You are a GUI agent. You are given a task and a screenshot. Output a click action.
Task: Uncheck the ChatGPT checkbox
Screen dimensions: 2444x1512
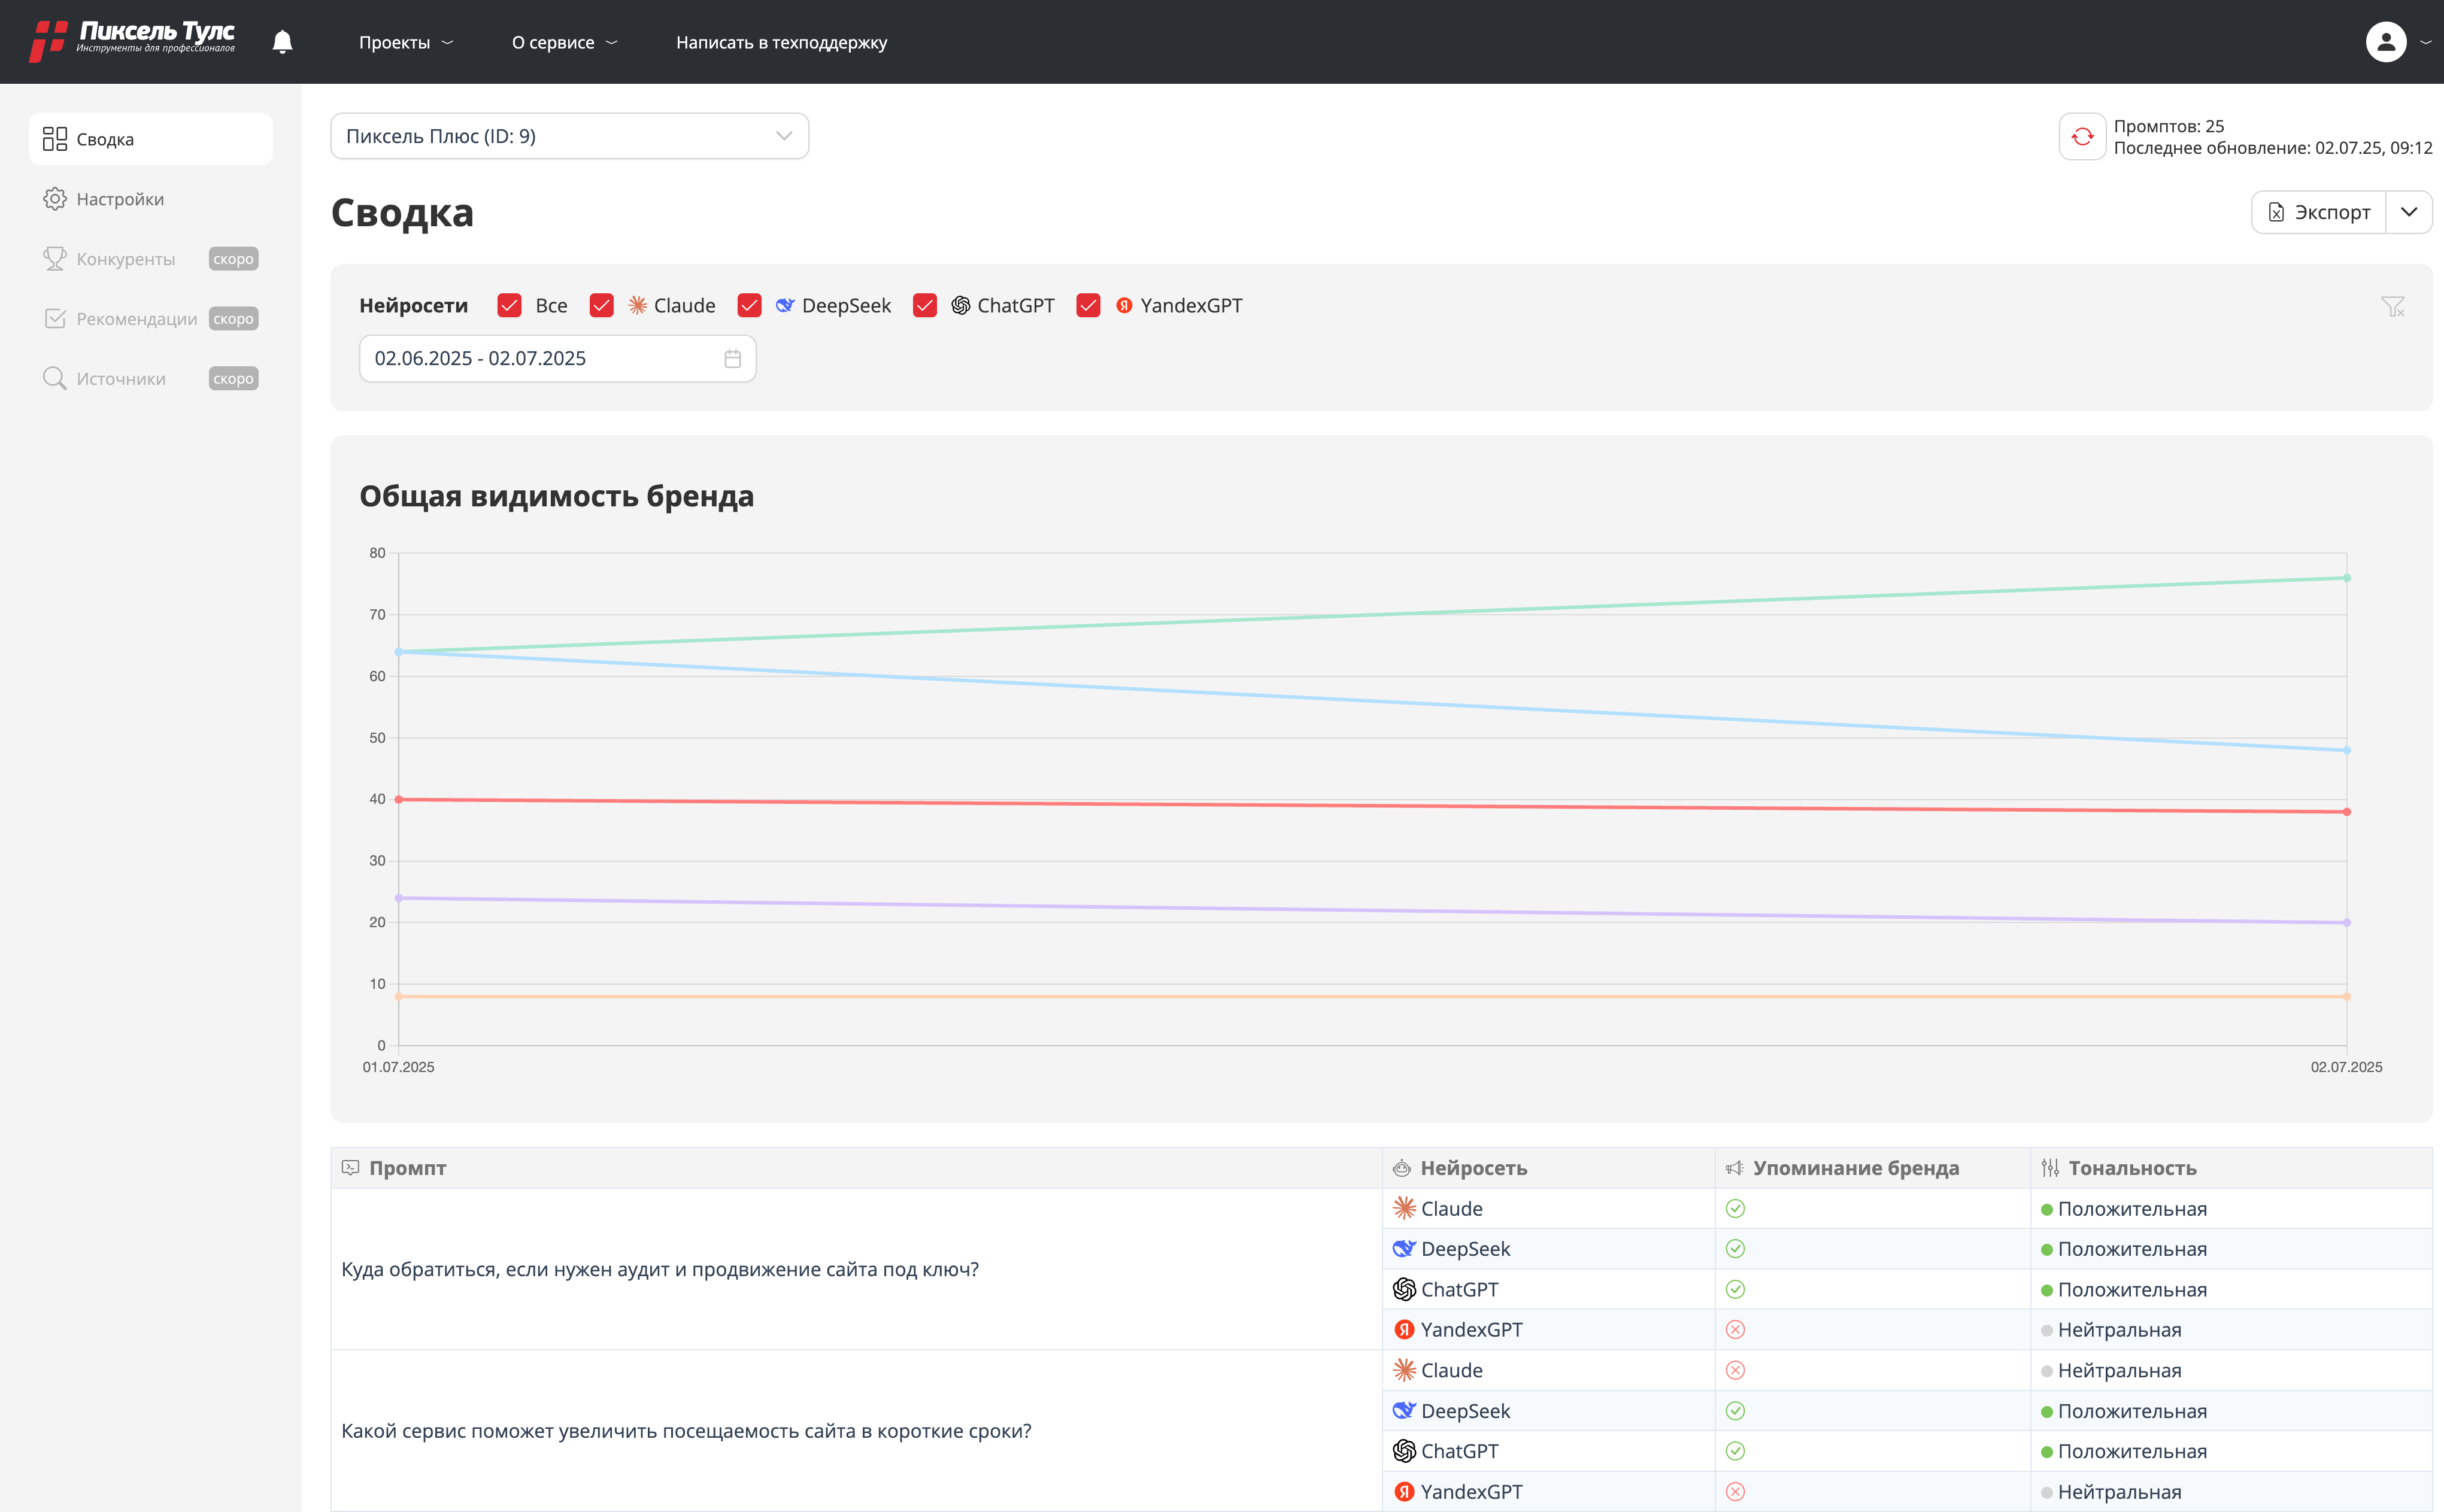(x=925, y=306)
